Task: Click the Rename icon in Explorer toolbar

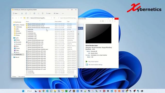Action: point(34,13)
